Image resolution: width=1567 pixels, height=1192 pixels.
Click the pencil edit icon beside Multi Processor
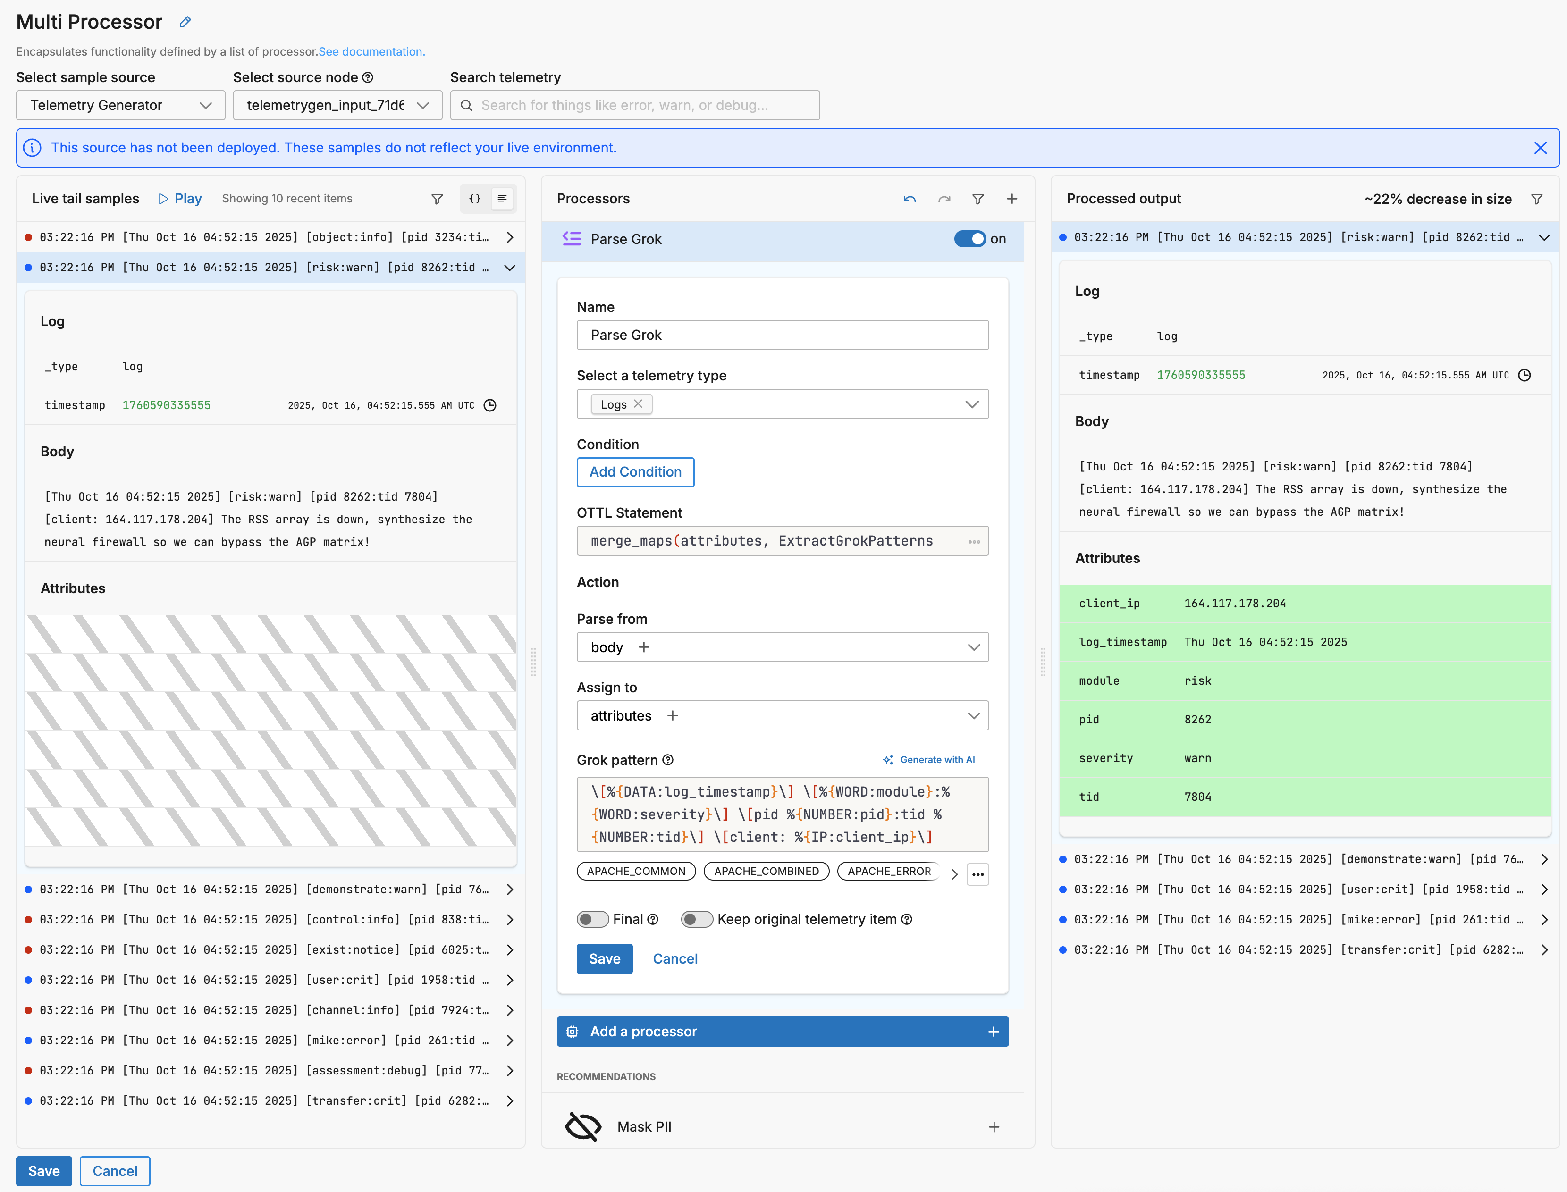tap(185, 22)
